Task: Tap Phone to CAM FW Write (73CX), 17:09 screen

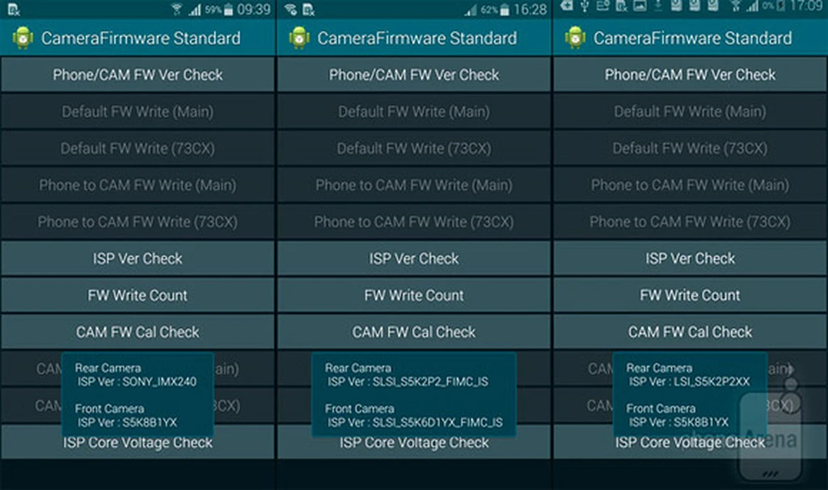Action: [x=691, y=222]
